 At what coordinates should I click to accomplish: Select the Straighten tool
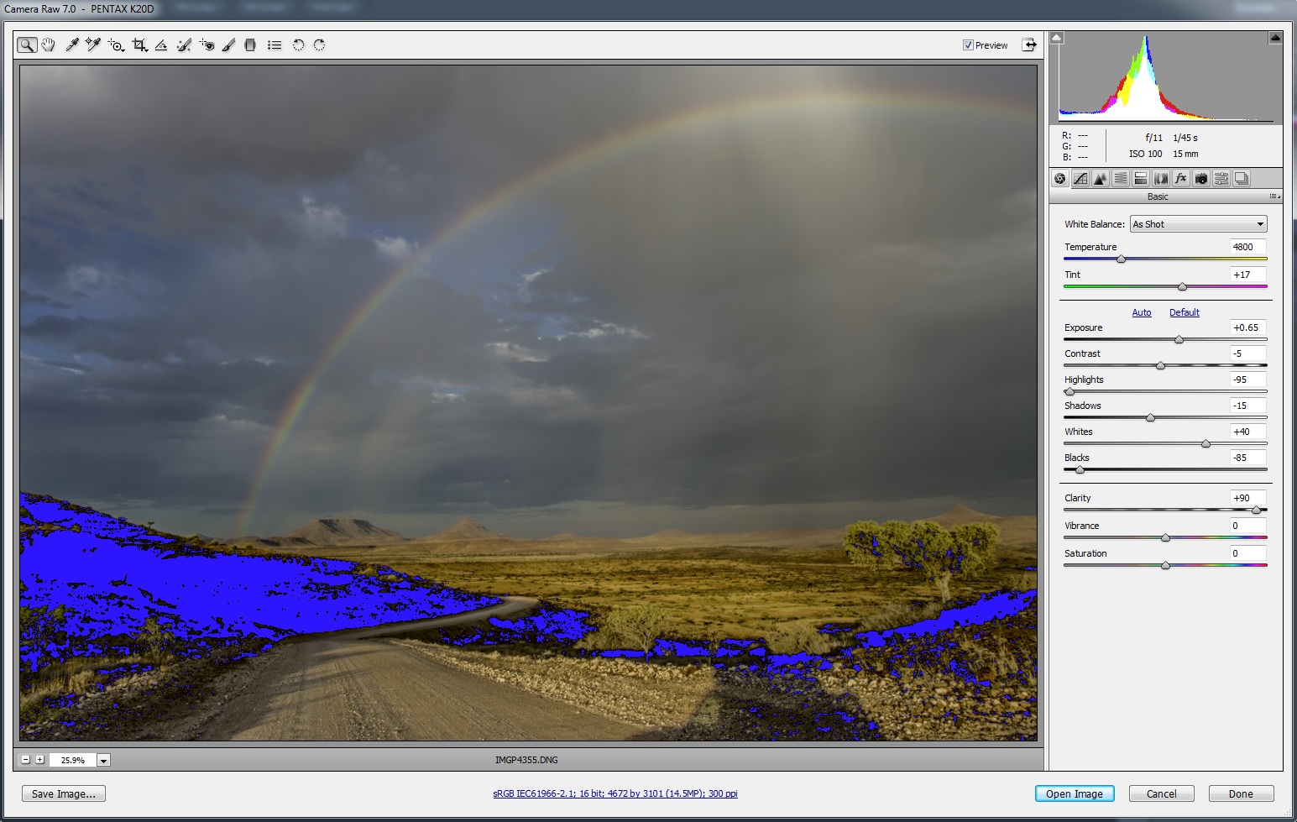pyautogui.click(x=161, y=45)
